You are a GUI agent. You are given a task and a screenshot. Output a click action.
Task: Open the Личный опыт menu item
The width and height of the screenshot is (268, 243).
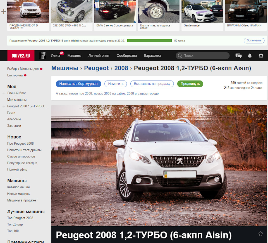(x=99, y=56)
